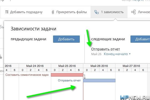Click the dropdown arrow next to Конец-начало
The width and height of the screenshot is (150, 100).
130,54
